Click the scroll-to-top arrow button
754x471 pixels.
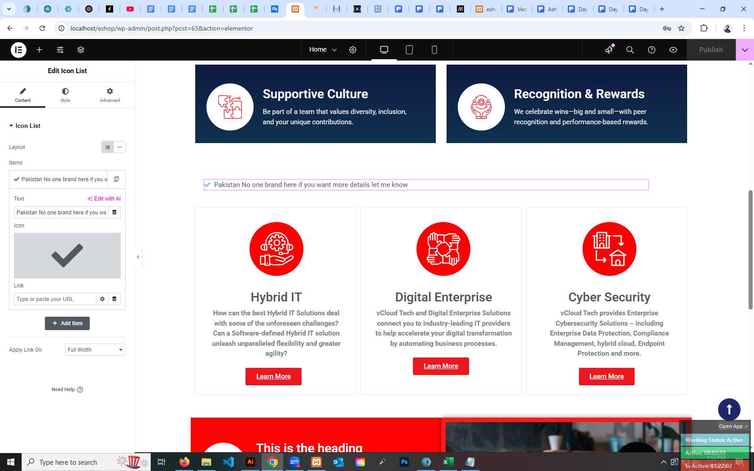tap(729, 410)
